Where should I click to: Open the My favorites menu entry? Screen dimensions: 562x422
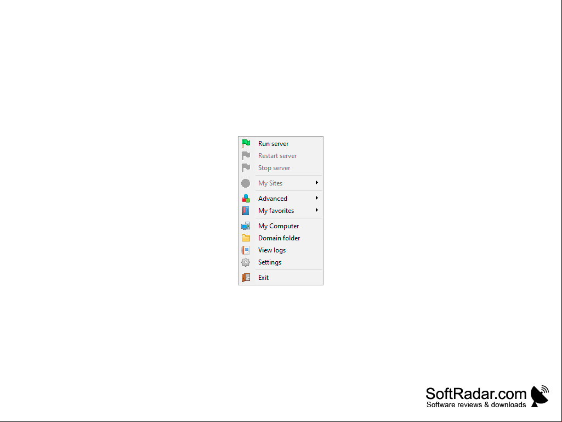[281, 211]
